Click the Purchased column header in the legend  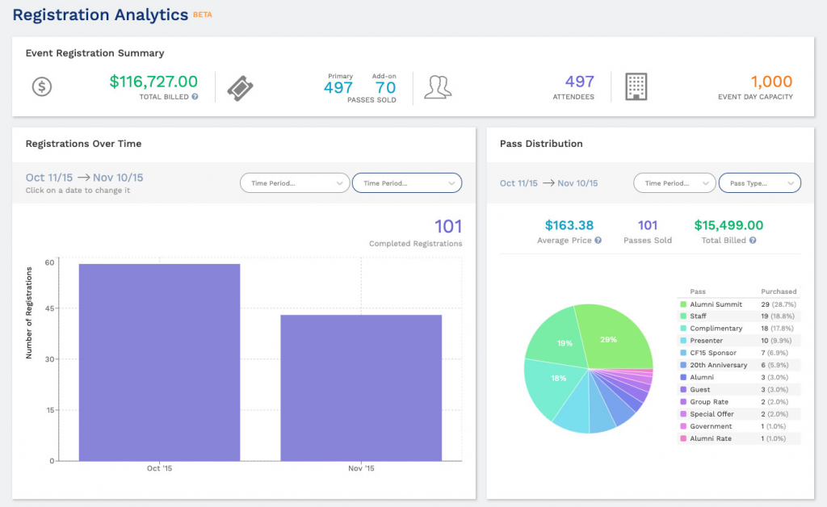click(779, 291)
